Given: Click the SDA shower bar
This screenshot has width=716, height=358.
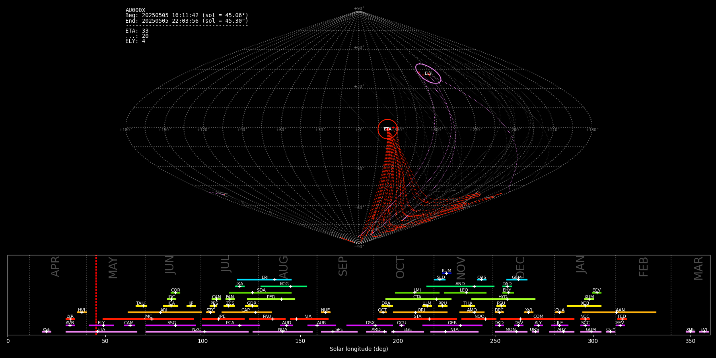Looking at the screenshot, I should tap(260, 293).
